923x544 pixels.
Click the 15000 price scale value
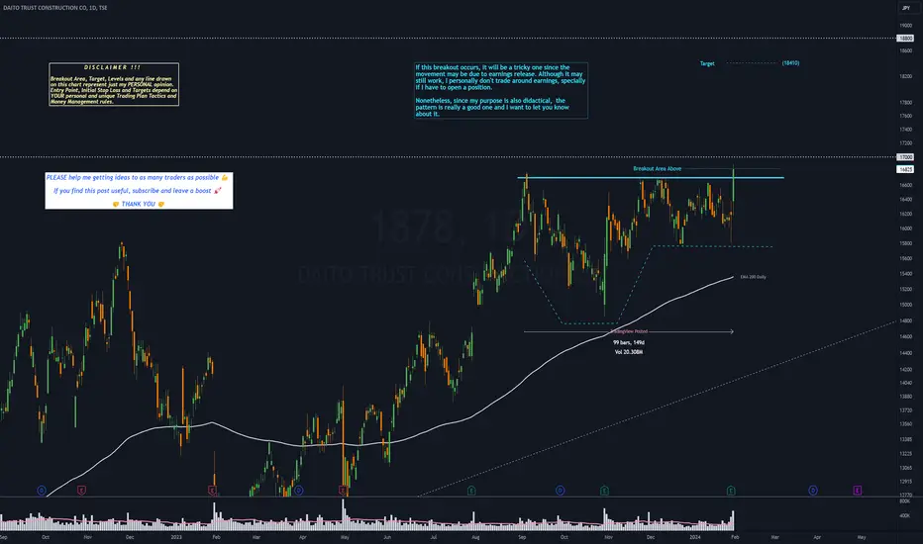click(905, 305)
